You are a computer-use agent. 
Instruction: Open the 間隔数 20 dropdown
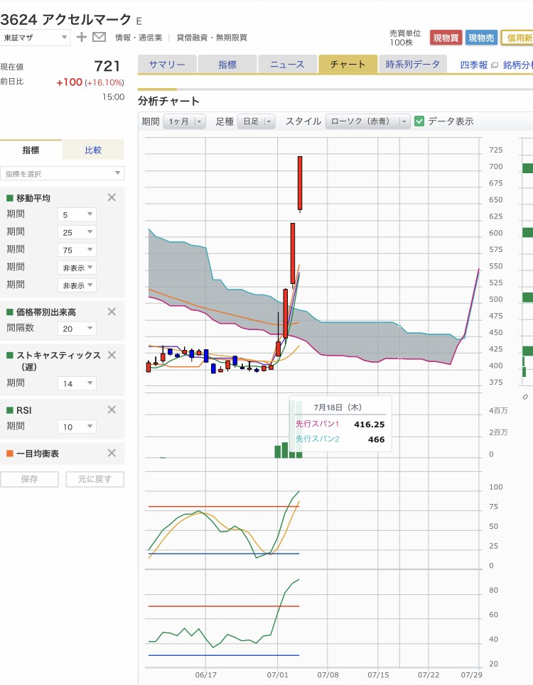coord(77,329)
